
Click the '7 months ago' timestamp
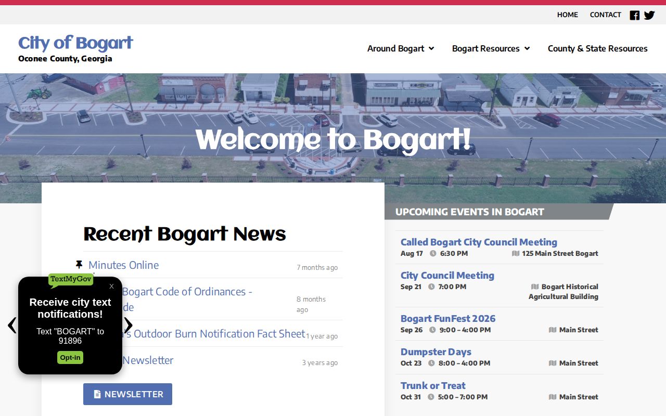317,268
